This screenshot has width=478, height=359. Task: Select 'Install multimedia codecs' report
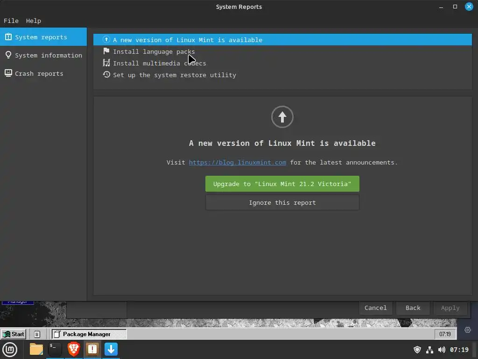[282, 63]
